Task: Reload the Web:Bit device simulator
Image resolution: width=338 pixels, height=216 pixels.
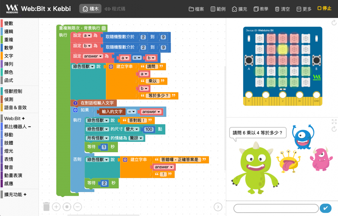Action: click(334, 23)
